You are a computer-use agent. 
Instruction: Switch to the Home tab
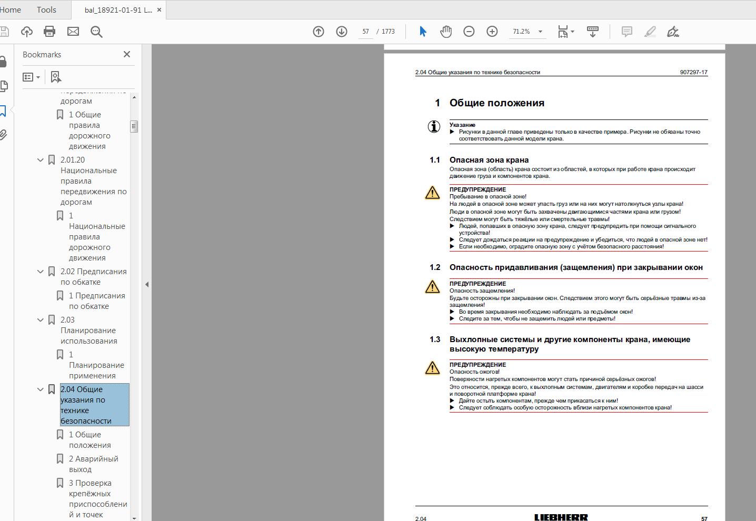[x=11, y=9]
